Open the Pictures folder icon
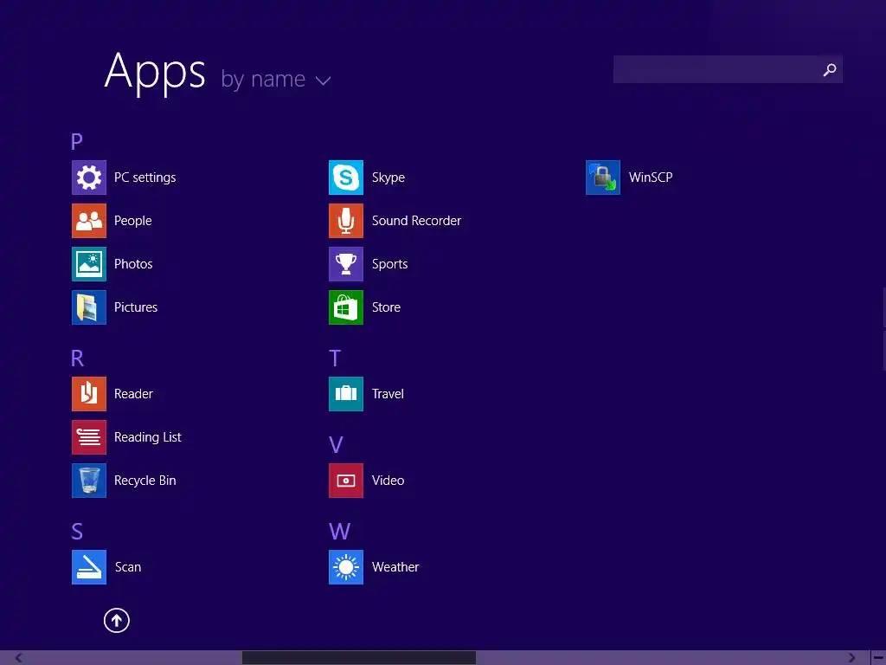The height and width of the screenshot is (665, 886). (x=89, y=307)
